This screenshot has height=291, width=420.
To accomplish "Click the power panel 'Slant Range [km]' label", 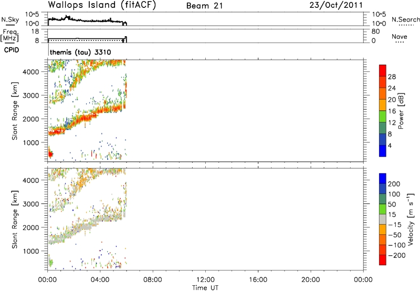I will (x=15, y=111).
